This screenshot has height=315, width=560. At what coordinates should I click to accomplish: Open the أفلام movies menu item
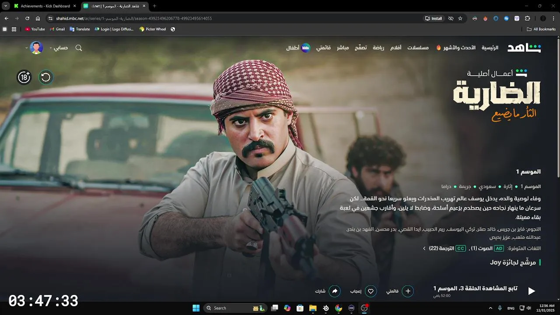point(396,48)
